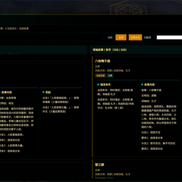Viewport: 182px width, 182px height.
Task: Select the 分支2「人民获得力量。」reward line
Action: pos(61,109)
